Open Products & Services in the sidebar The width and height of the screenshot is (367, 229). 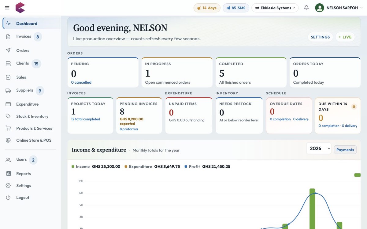coord(32,128)
